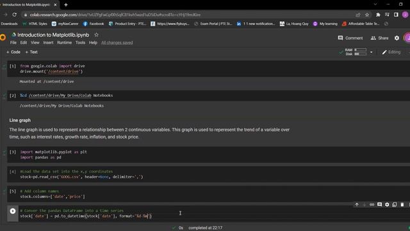Image resolution: width=410 pixels, height=231 pixels.
Task: Bookmark this page with star icon
Action: 367,15
